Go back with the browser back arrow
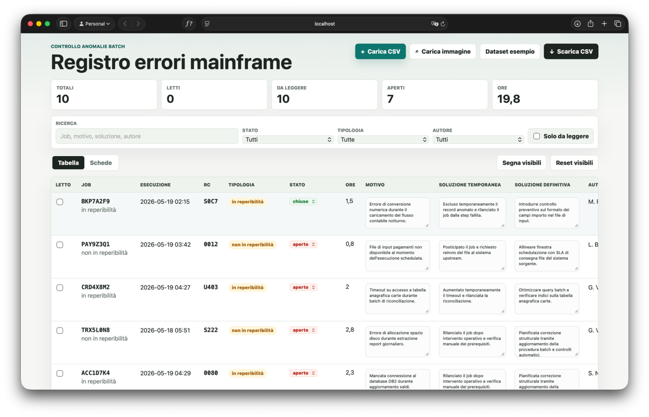 [125, 24]
